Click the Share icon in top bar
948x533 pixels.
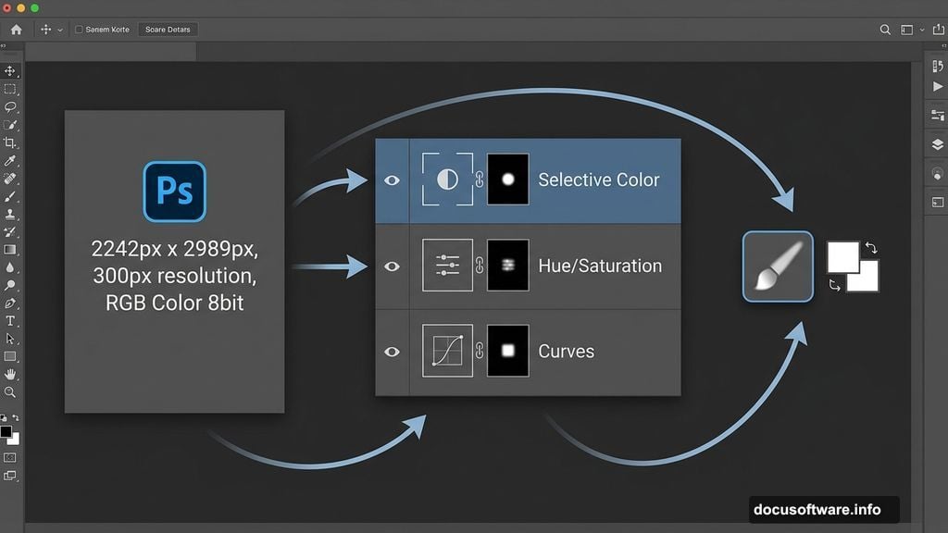939,30
